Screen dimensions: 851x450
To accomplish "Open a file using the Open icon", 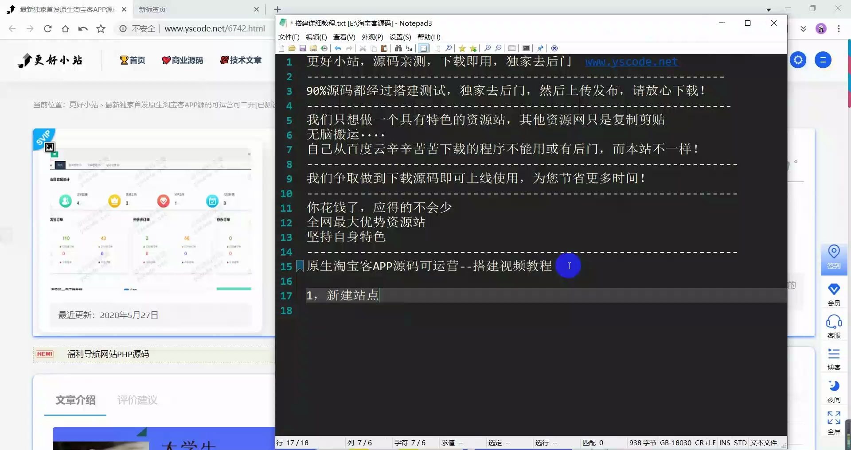I will (x=293, y=49).
